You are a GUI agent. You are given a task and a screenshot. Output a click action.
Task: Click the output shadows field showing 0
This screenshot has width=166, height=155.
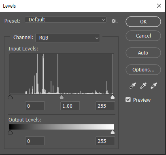point(35,141)
